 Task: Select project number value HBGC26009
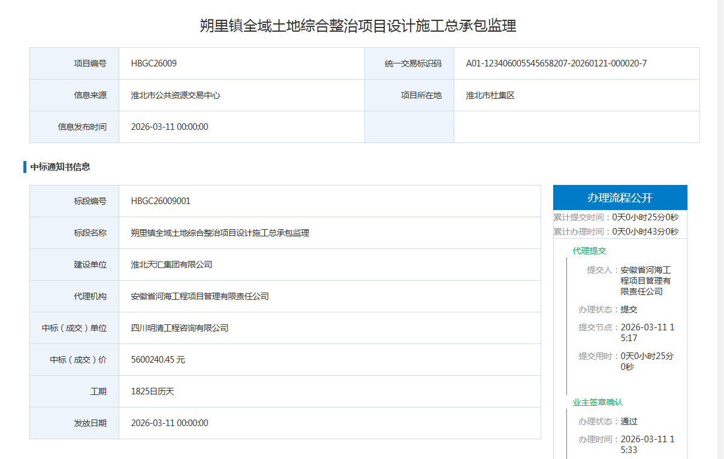153,63
